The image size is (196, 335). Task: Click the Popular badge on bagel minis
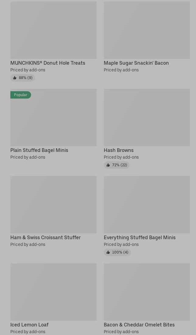(21, 95)
